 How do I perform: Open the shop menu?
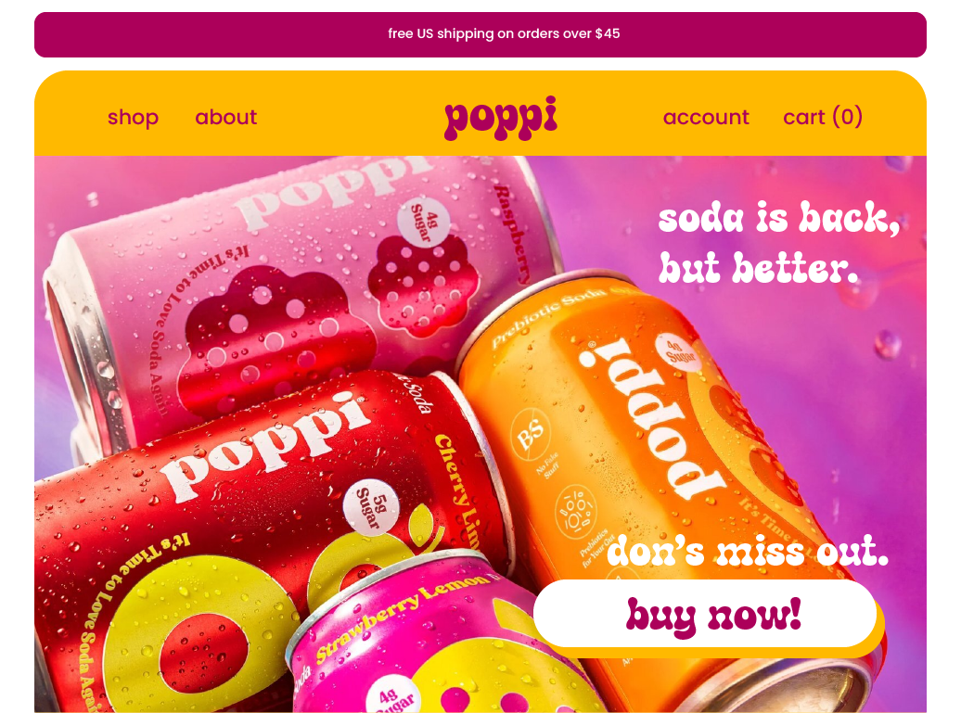click(x=133, y=117)
